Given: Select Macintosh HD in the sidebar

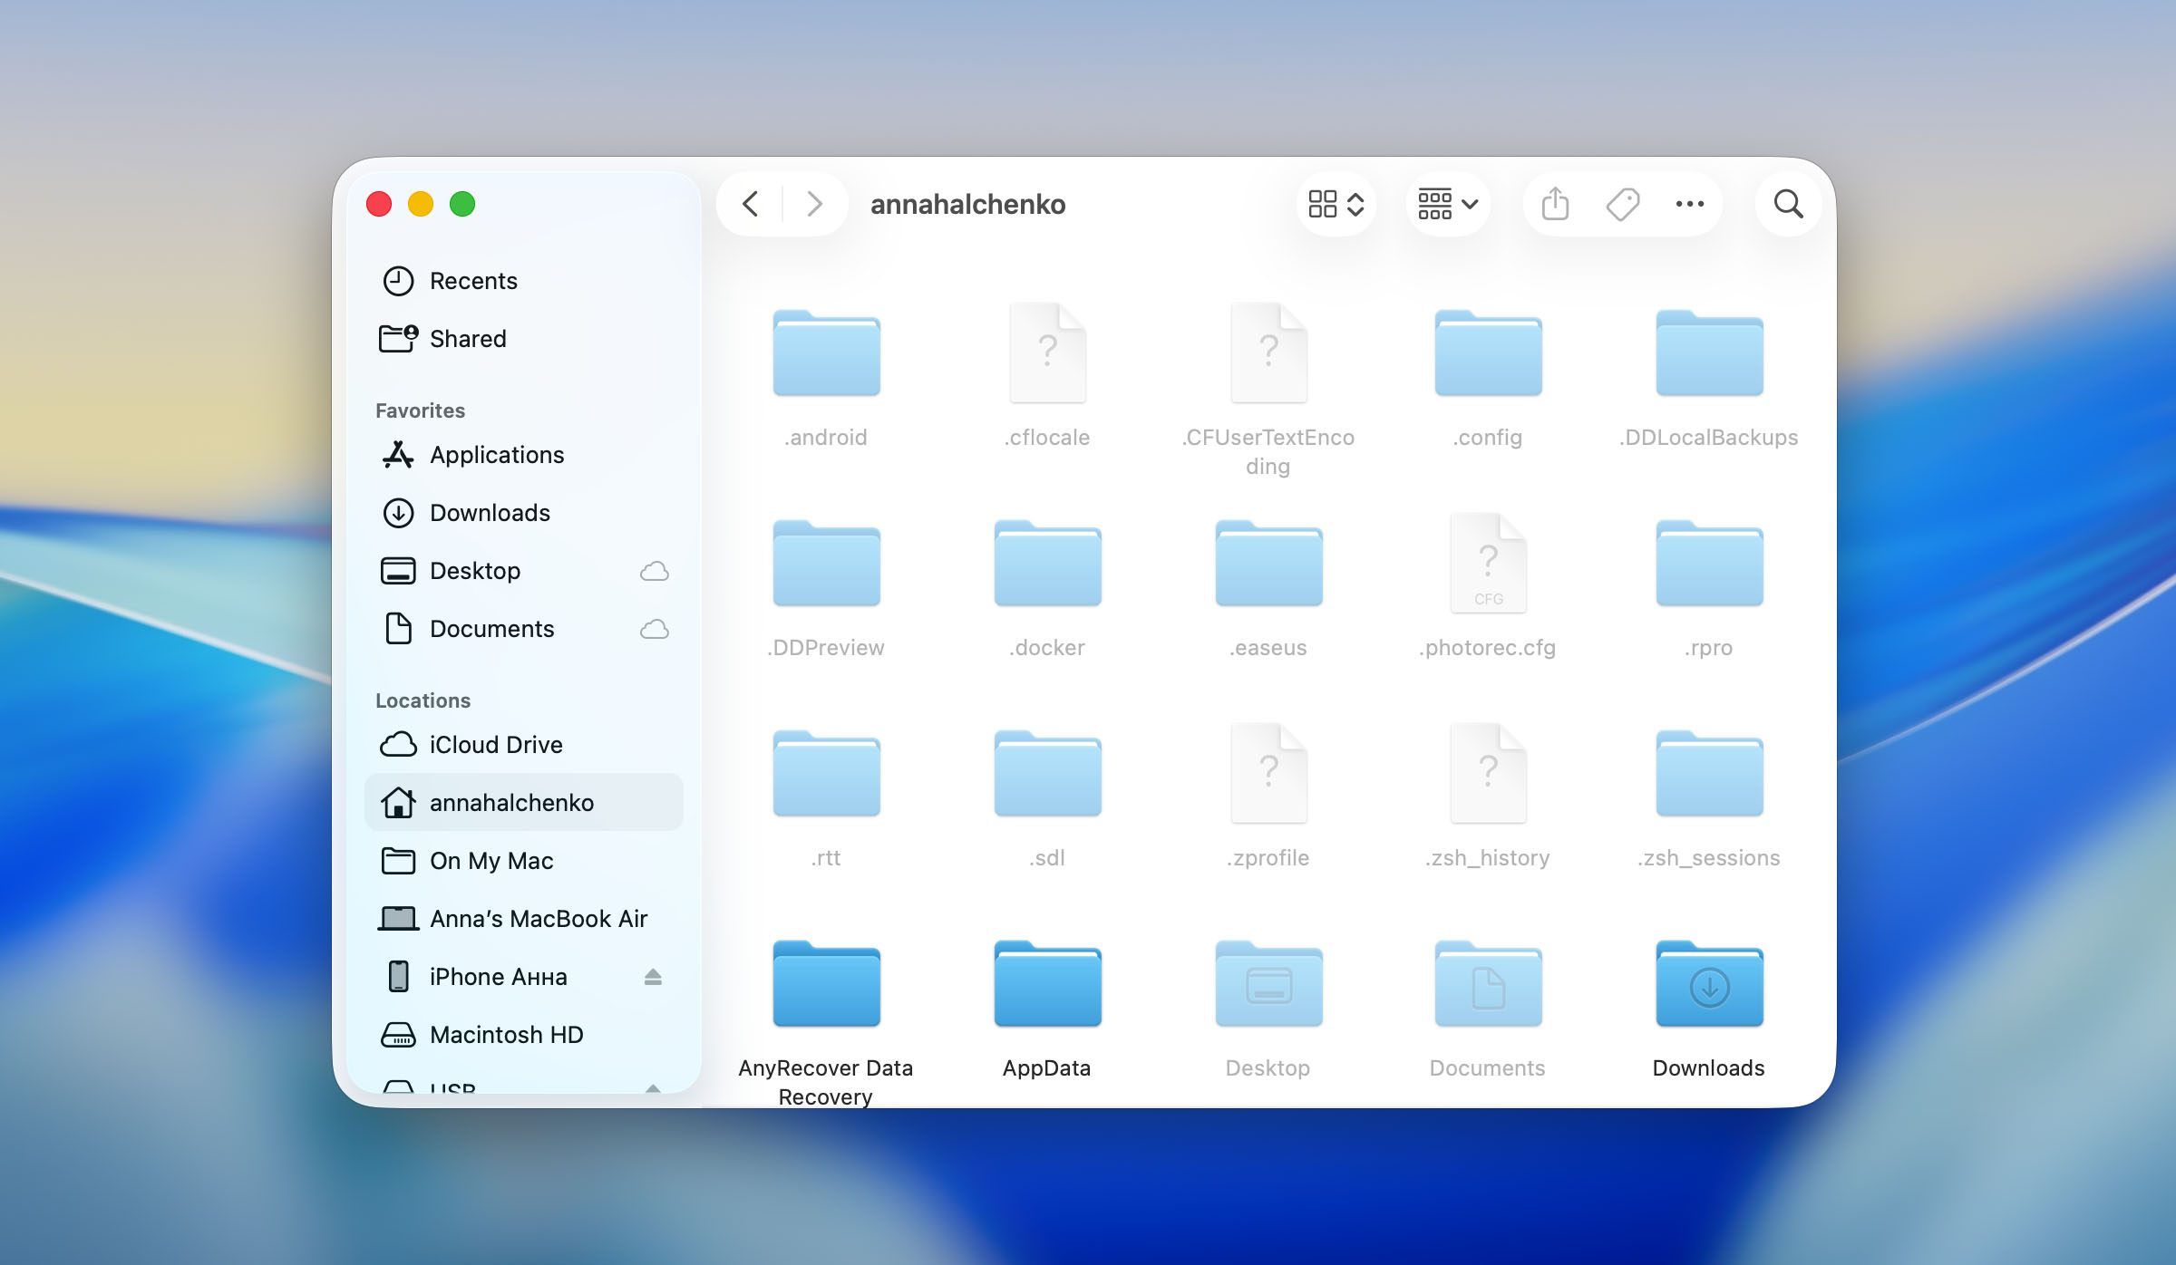Looking at the screenshot, I should 506,1034.
